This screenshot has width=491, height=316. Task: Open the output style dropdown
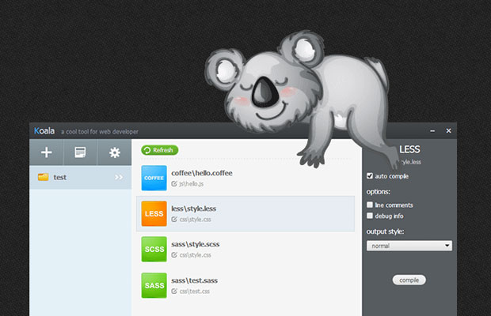click(x=409, y=246)
